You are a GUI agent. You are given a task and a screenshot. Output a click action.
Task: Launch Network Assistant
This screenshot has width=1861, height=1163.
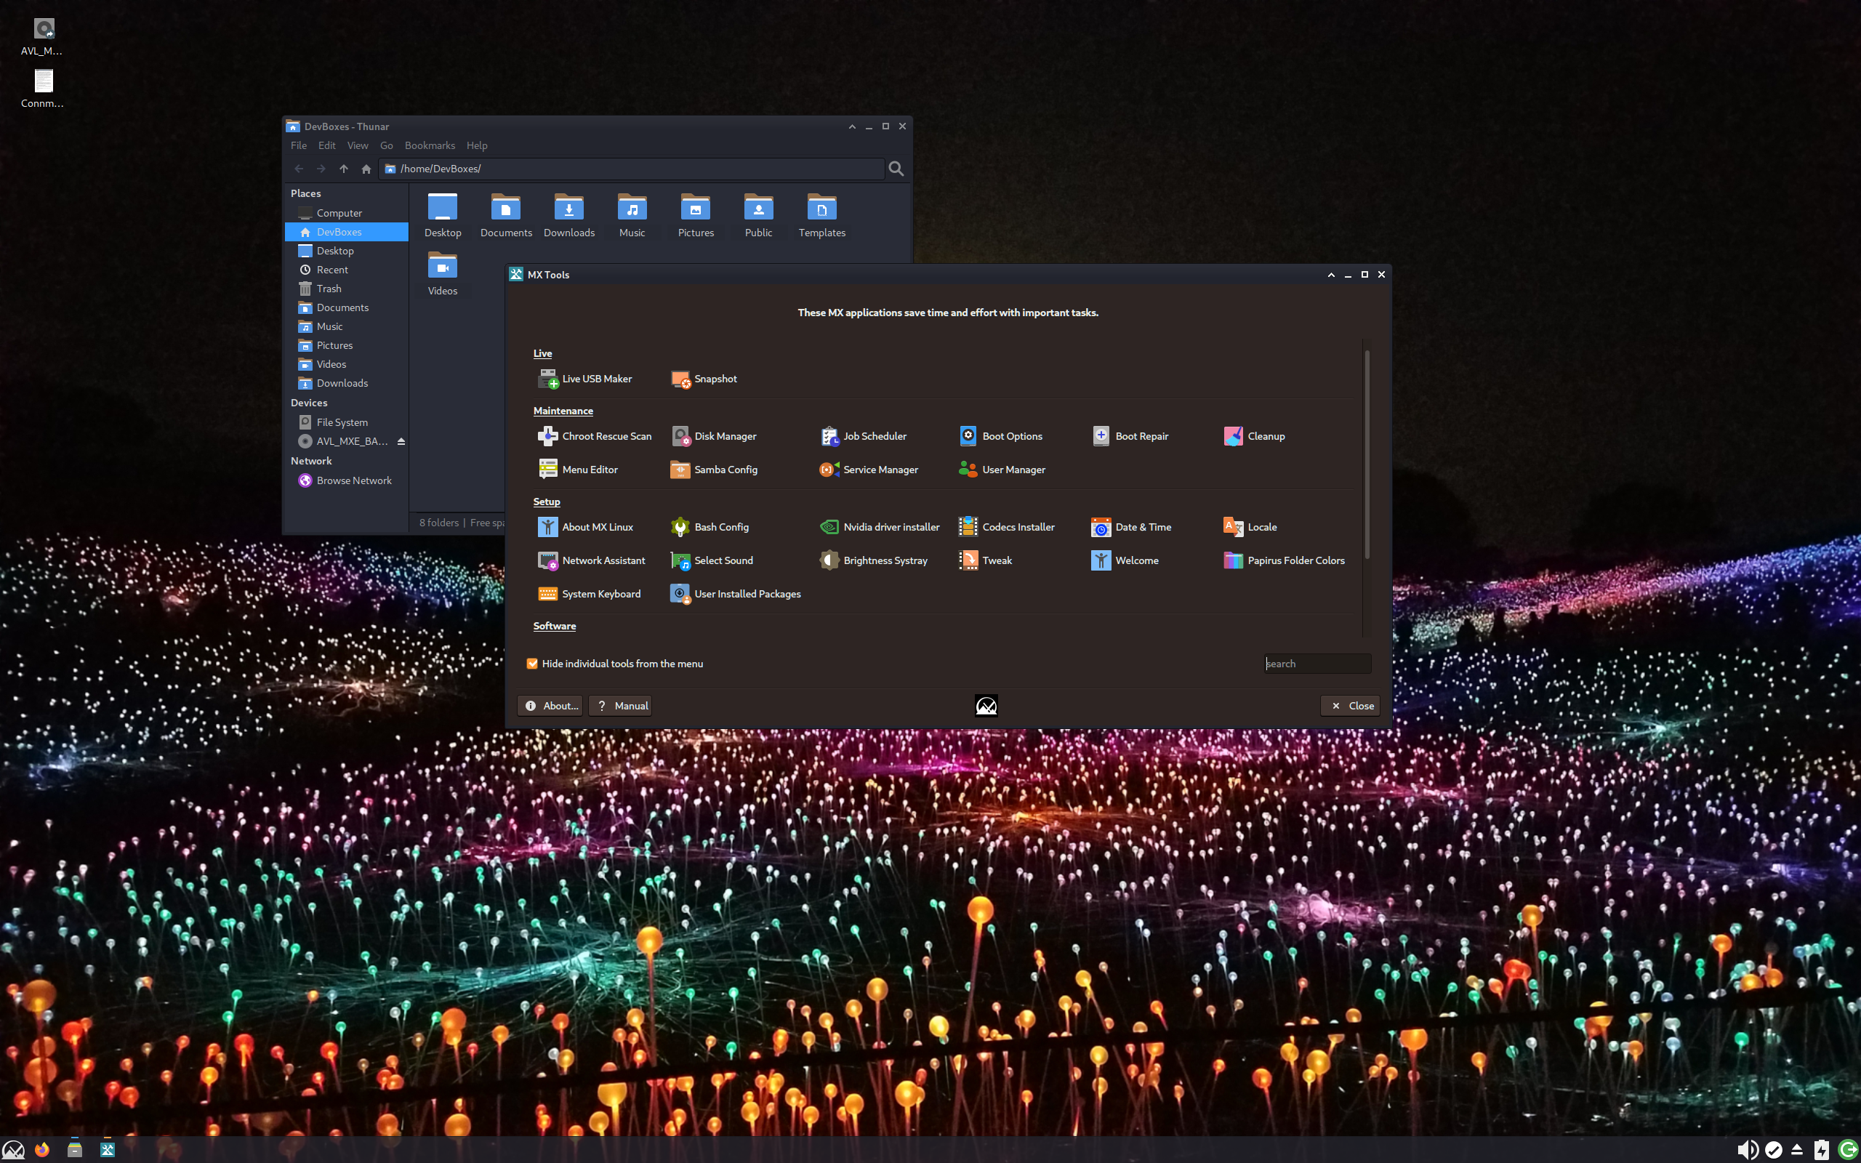tap(591, 560)
